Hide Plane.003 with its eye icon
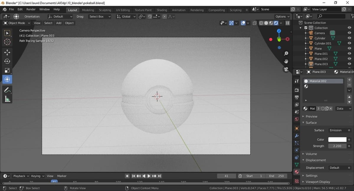 click(349, 64)
